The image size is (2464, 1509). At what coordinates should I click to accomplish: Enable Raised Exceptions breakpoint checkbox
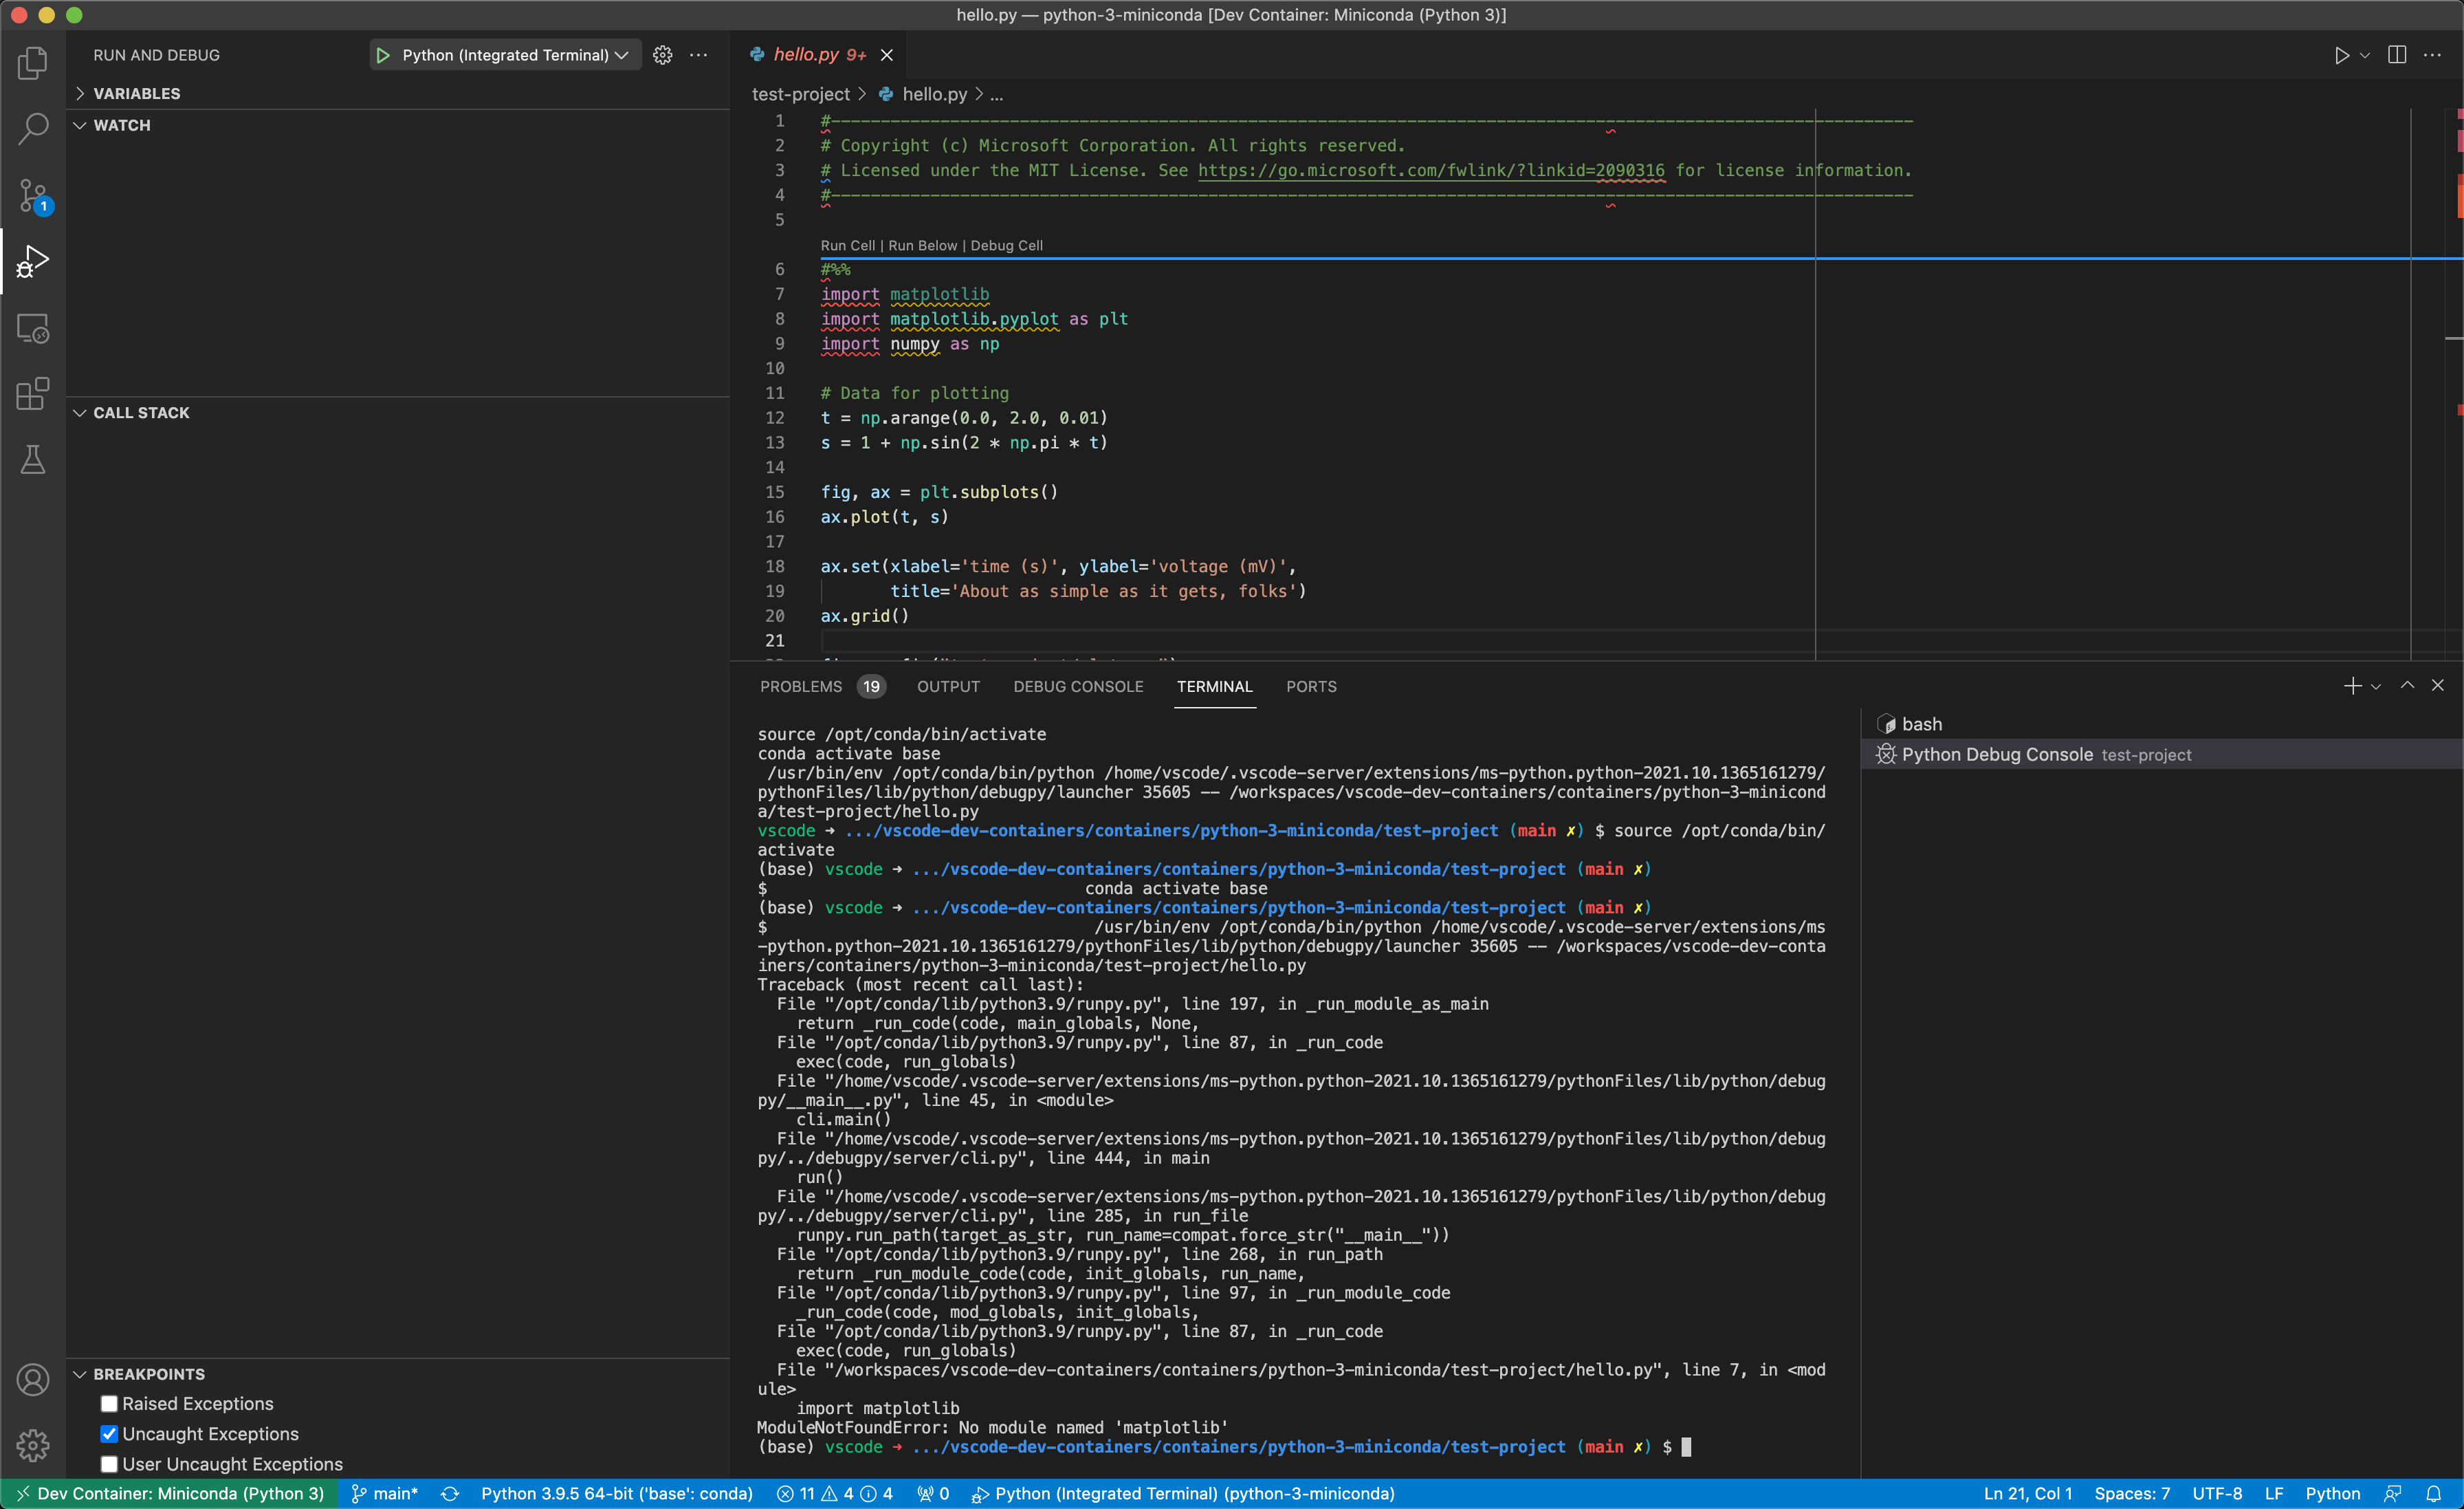point(109,1404)
